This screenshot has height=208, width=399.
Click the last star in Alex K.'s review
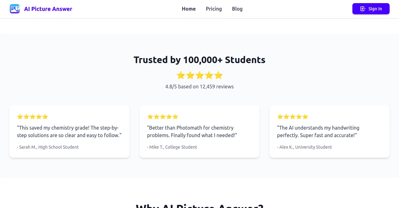pyautogui.click(x=305, y=116)
